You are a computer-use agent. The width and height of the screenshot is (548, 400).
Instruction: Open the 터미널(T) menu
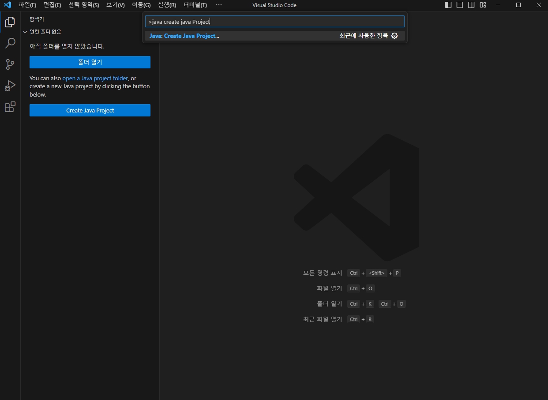(195, 5)
